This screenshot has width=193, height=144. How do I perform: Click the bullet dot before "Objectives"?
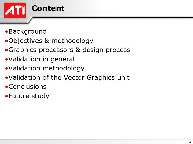pyautogui.click(x=6, y=41)
